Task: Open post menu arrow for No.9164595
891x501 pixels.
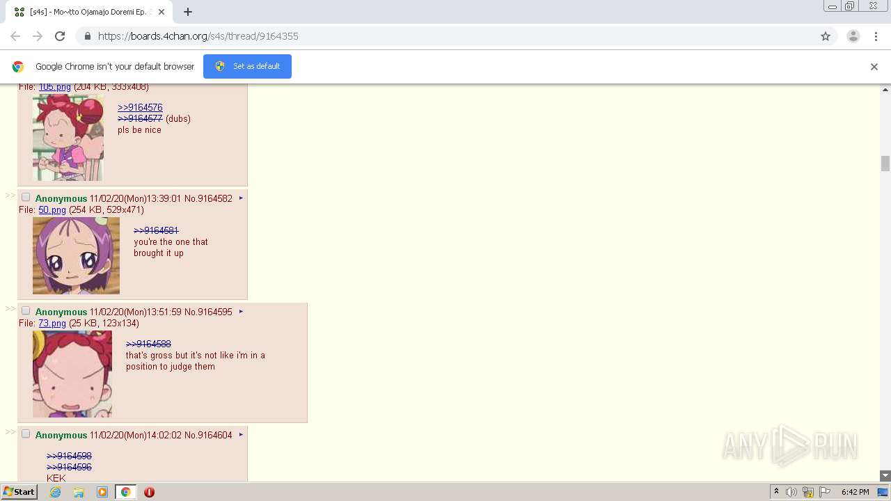Action: 241,312
